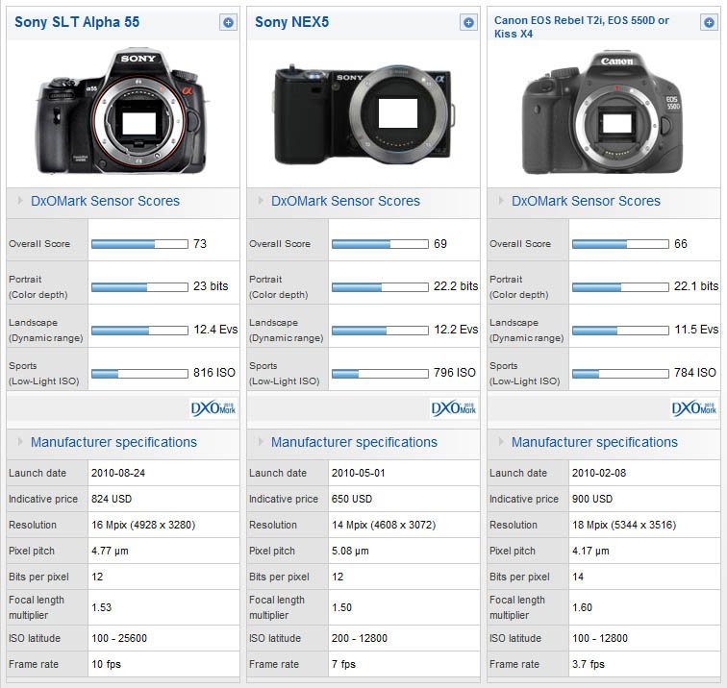
Task: Click the DxOMark logo under Canon EOS scores
Action: [x=694, y=407]
